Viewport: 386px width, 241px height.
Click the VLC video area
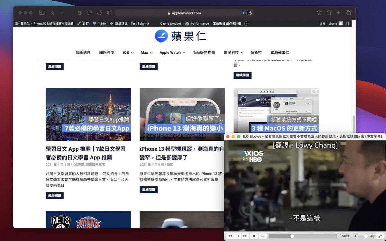coord(305,185)
